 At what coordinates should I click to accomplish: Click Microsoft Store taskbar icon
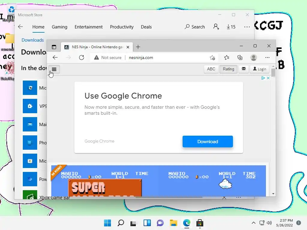tap(200, 223)
